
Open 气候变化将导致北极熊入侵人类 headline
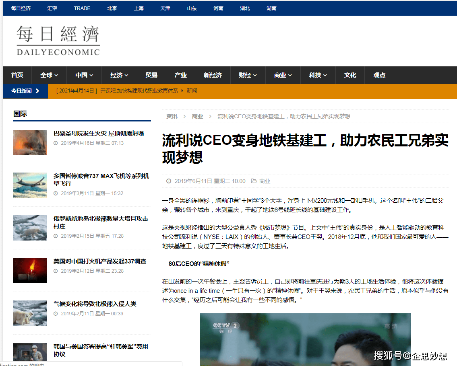coord(95,304)
